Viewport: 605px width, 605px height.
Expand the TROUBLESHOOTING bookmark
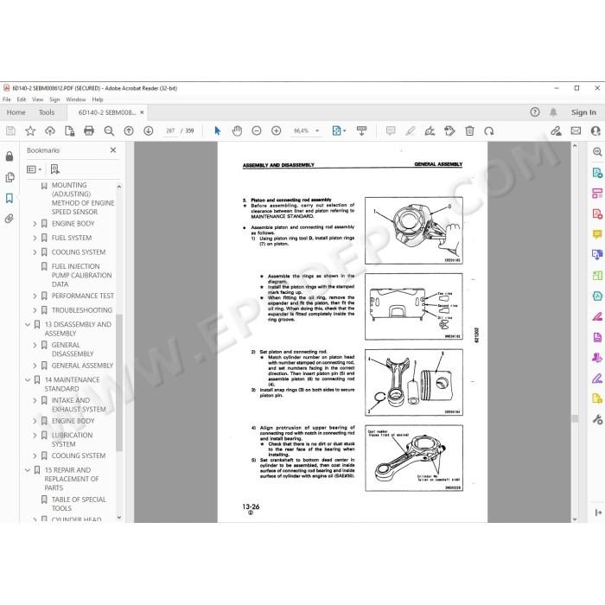[35, 310]
